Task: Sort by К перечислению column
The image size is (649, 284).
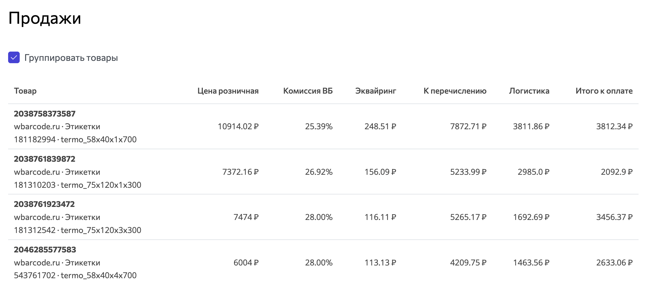Action: [455, 91]
